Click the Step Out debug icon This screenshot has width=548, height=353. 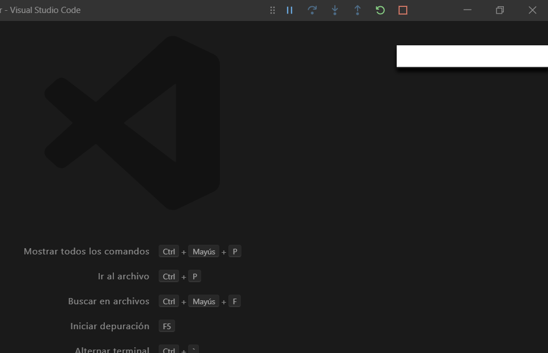click(x=358, y=10)
